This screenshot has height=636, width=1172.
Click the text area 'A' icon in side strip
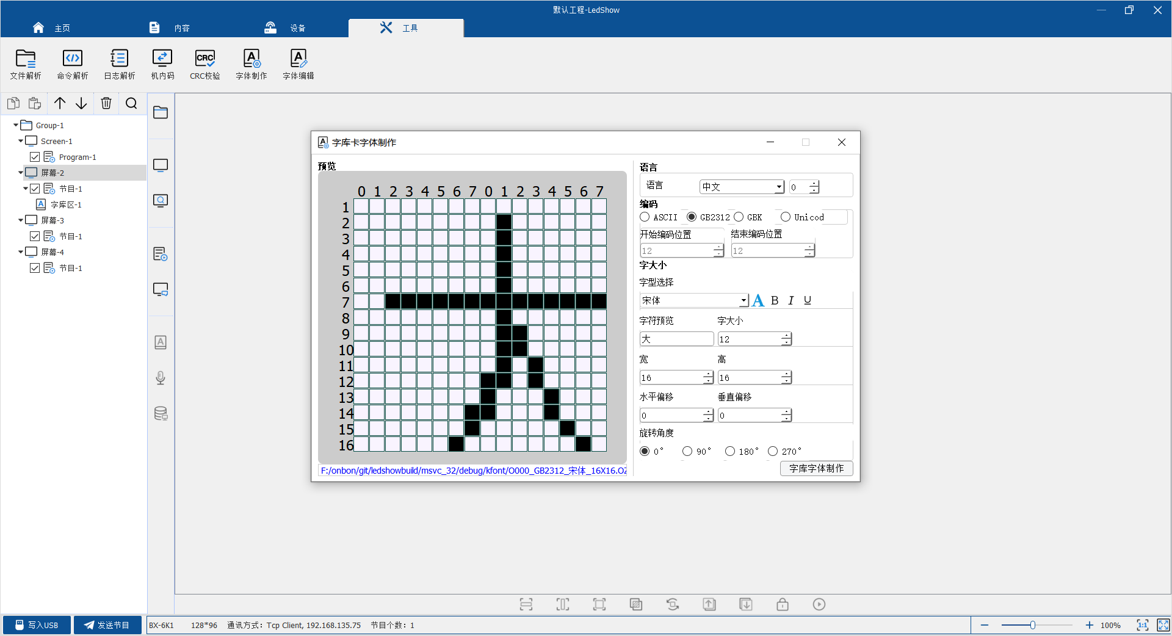(x=161, y=342)
